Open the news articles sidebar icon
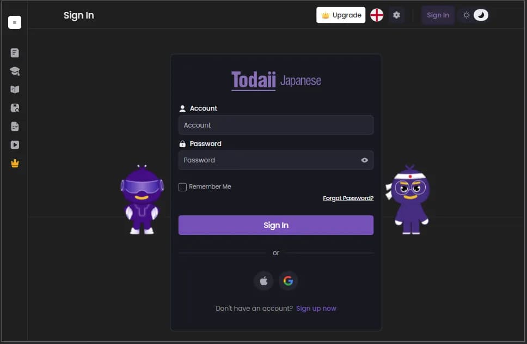The width and height of the screenshot is (527, 344). (x=15, y=53)
